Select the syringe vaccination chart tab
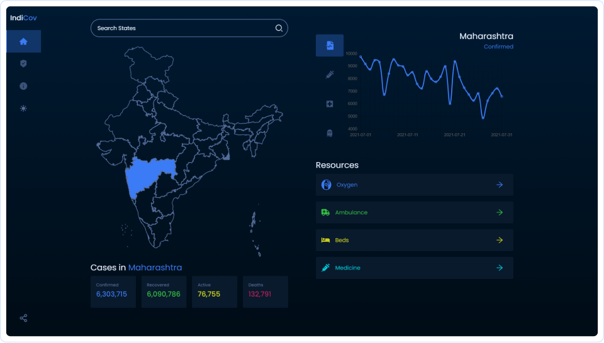 coord(330,75)
